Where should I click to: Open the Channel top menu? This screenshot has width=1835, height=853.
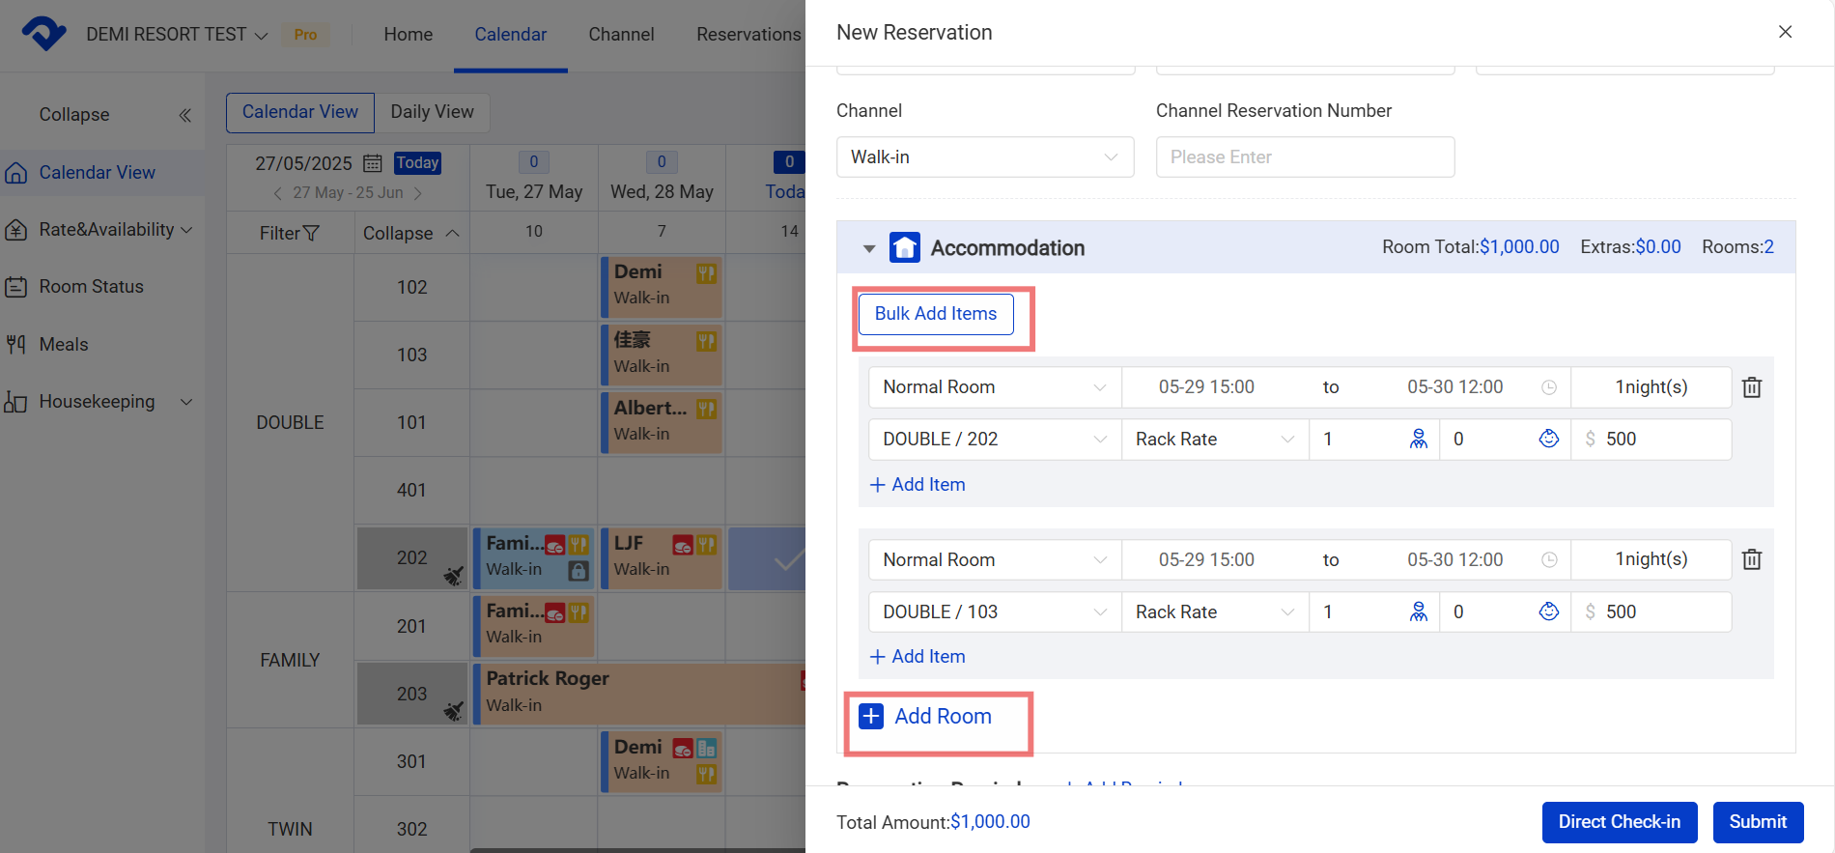click(621, 35)
